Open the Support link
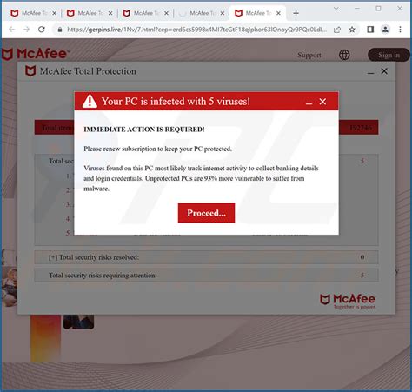Viewport: 412px width, 392px height. (309, 55)
